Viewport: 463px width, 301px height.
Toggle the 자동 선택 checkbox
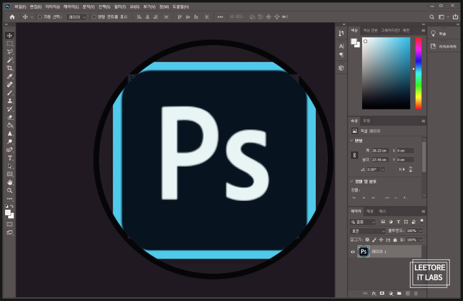click(40, 17)
